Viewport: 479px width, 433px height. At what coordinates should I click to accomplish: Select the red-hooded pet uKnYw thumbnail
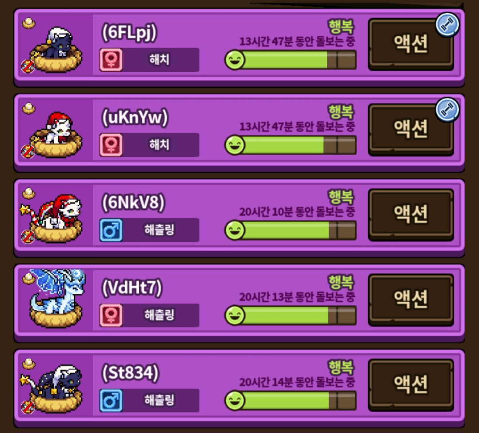[x=56, y=134]
